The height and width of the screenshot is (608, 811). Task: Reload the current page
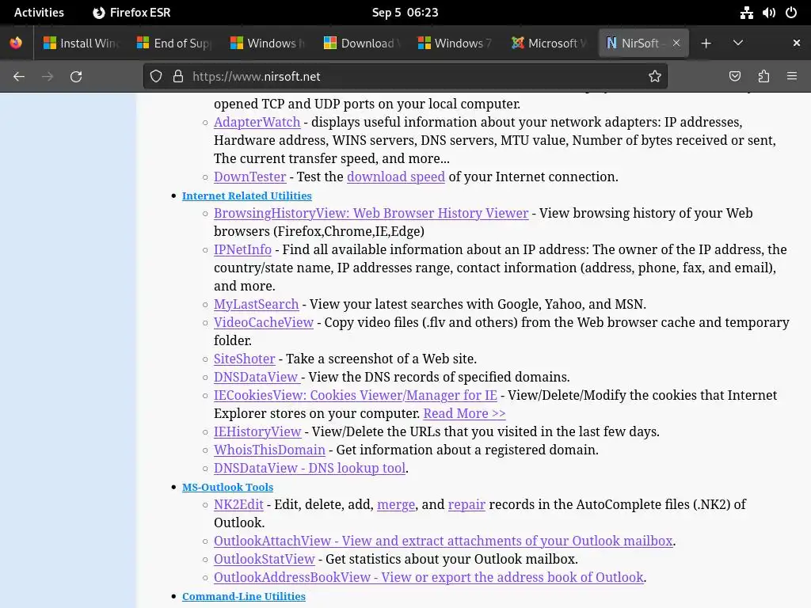76,77
